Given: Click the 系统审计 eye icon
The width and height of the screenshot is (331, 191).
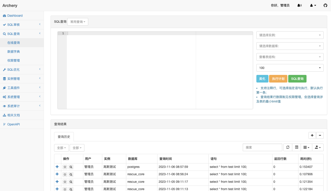Looking at the screenshot, I should coord(4,106).
